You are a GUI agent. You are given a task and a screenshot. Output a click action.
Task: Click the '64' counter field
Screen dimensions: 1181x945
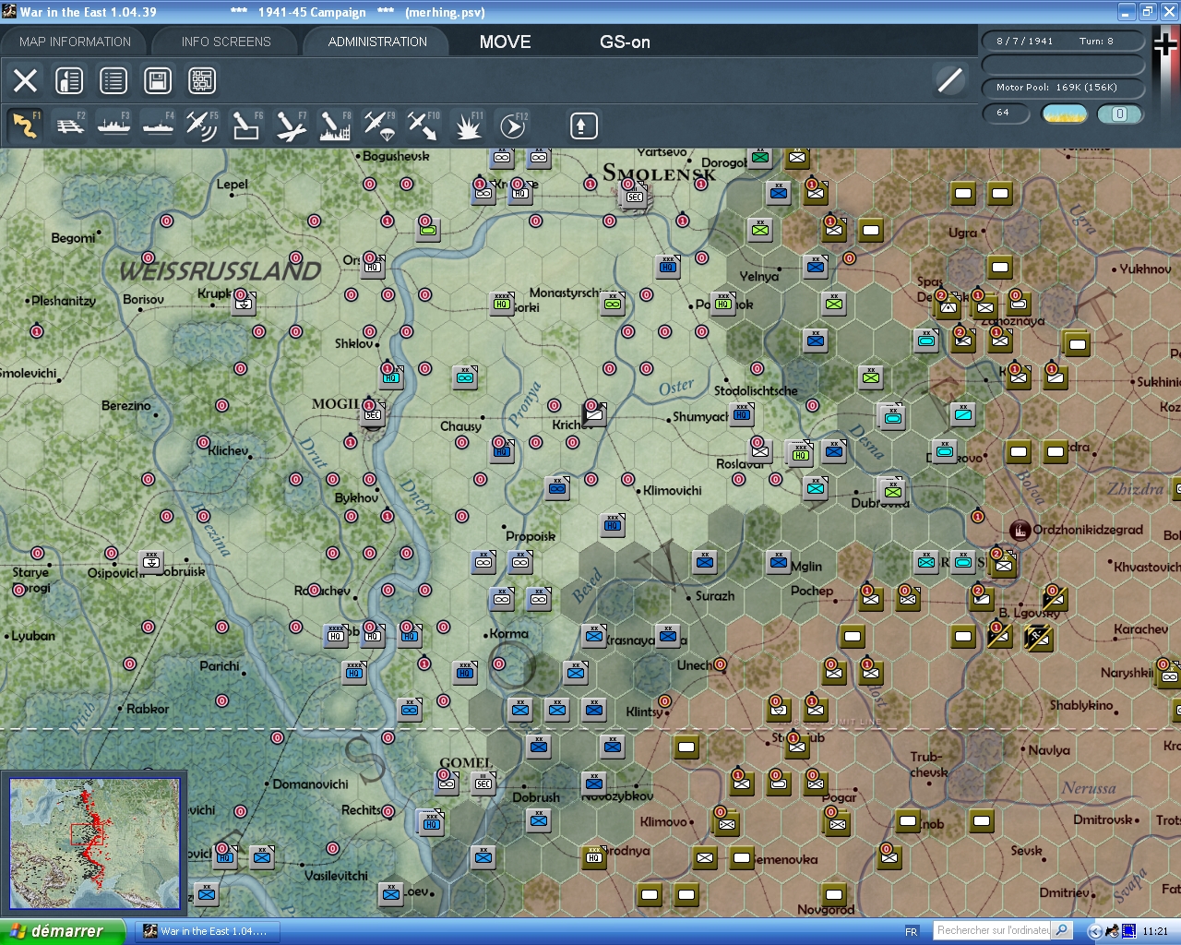tap(1005, 113)
